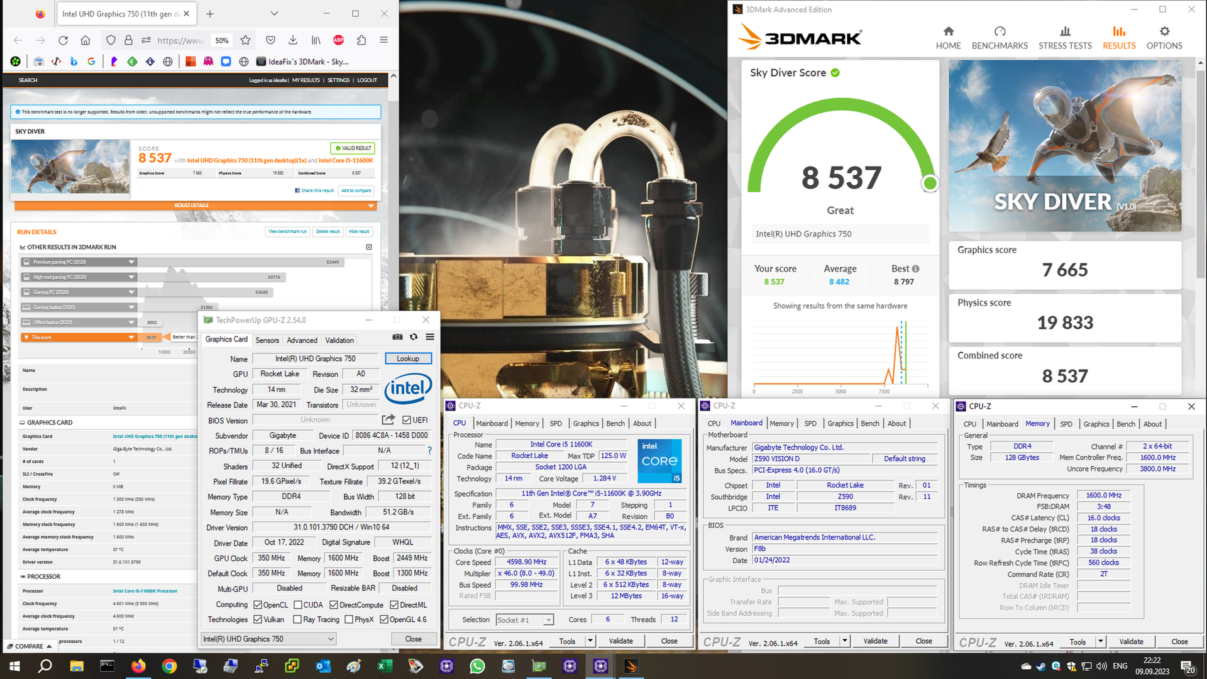Open 3DMark Home page
This screenshot has width=1207, height=679.
[x=948, y=38]
